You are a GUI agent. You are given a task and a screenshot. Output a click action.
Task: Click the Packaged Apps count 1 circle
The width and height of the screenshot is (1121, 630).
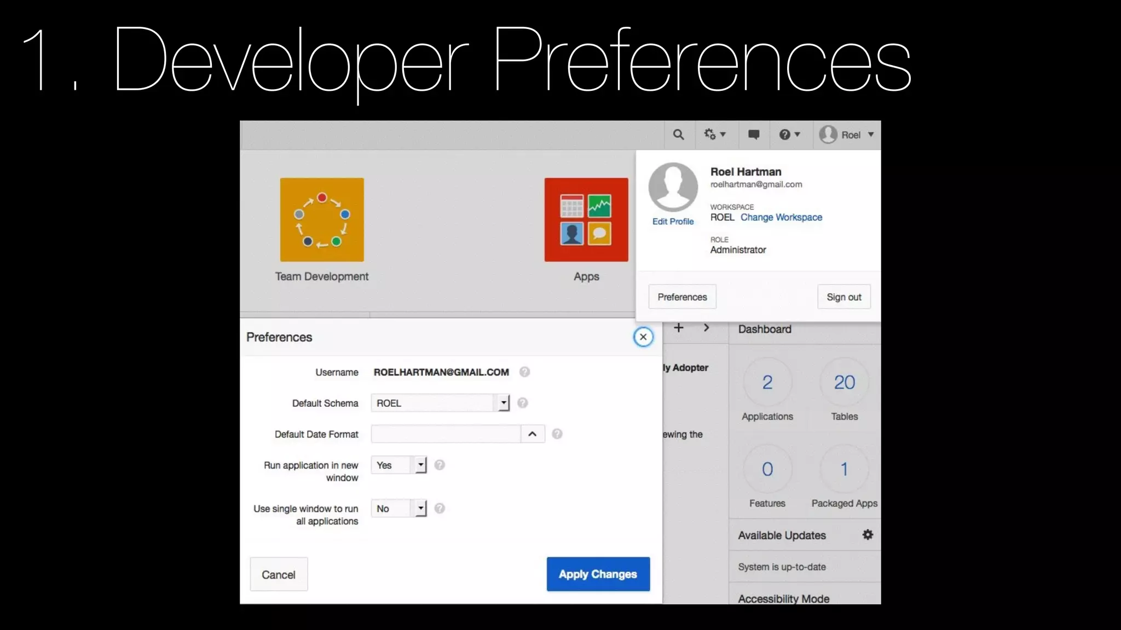(x=844, y=469)
